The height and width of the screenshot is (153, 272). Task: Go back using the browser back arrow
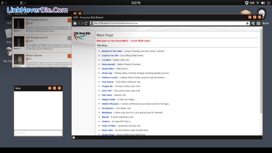click(x=80, y=23)
